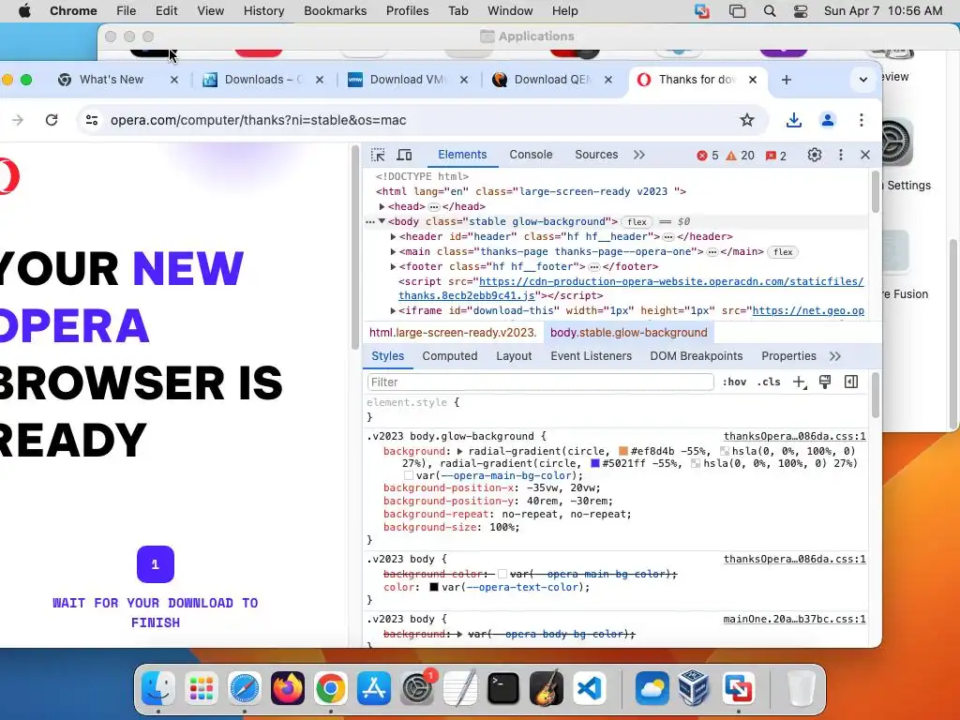Screen dimensions: 960x720
Task: Switch to the Console tab
Action: 531,155
